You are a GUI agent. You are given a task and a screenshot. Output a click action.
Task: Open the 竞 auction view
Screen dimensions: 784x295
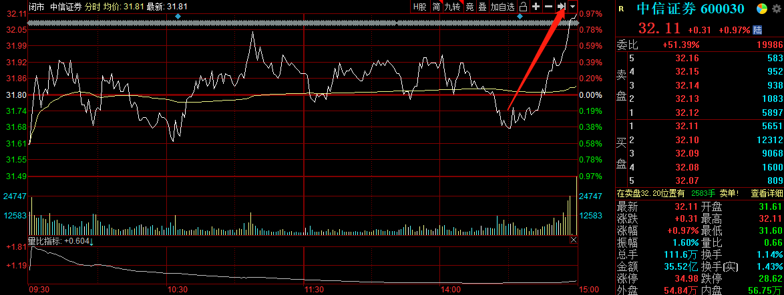(x=469, y=7)
